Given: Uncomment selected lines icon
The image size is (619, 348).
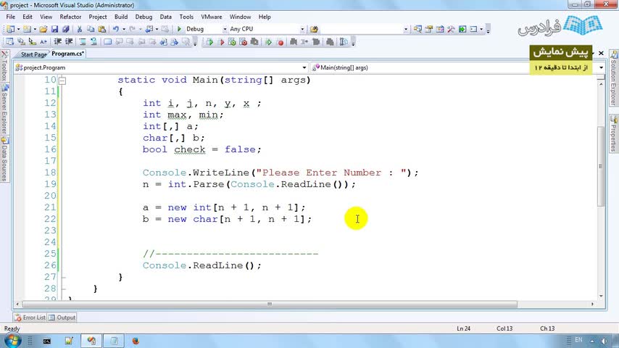Looking at the screenshot, I should (94, 42).
